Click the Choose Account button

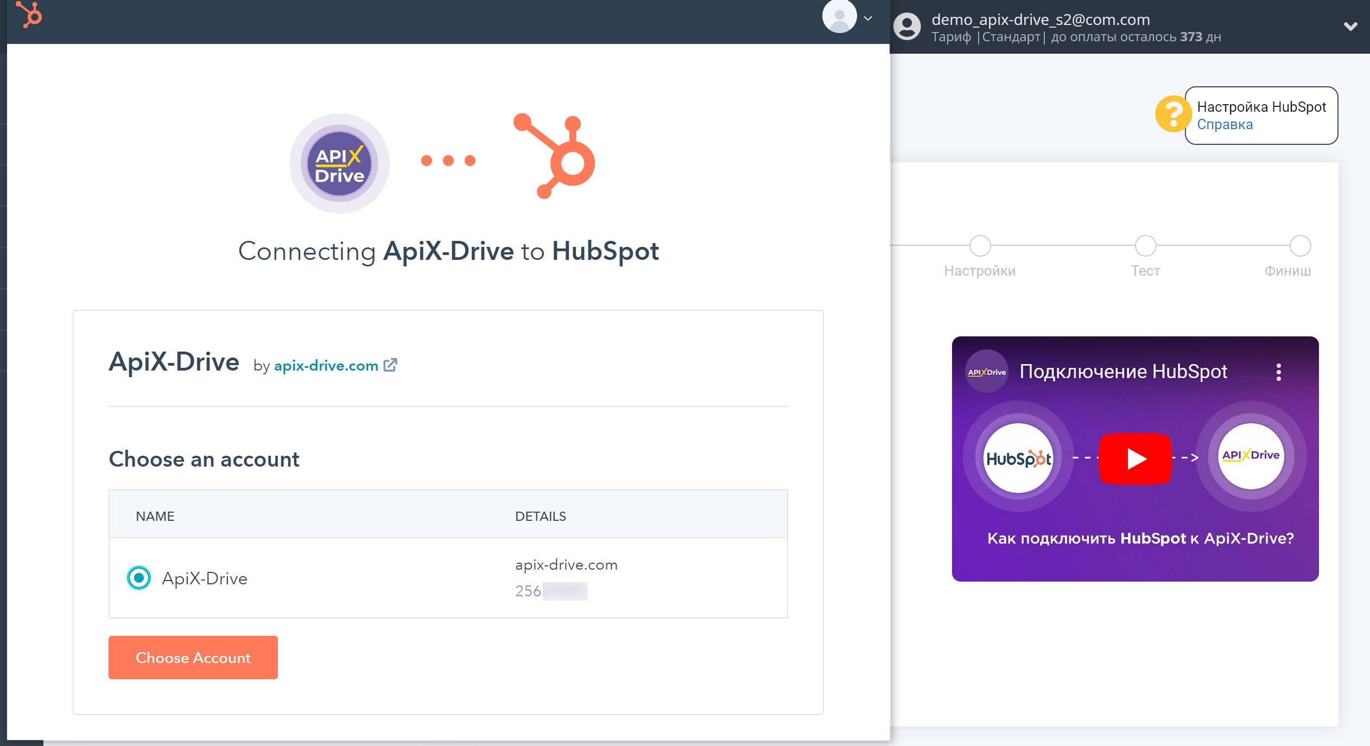pyautogui.click(x=193, y=658)
